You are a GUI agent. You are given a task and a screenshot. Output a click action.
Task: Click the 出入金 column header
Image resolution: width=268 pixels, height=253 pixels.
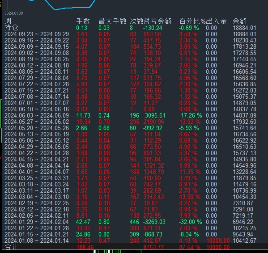pos(216,21)
